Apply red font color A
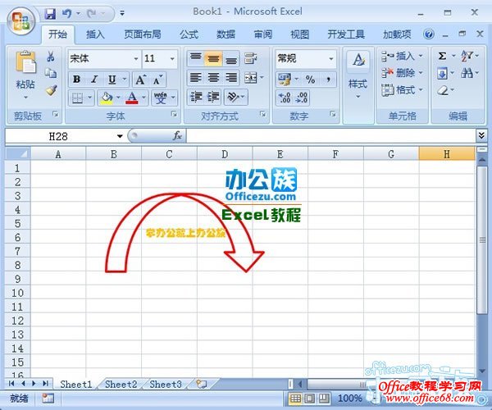This screenshot has width=492, height=410. 132,98
